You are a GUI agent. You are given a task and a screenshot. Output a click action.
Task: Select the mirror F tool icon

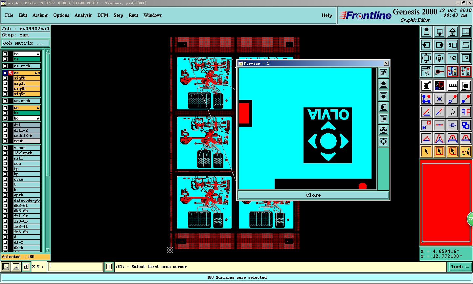click(x=466, y=112)
